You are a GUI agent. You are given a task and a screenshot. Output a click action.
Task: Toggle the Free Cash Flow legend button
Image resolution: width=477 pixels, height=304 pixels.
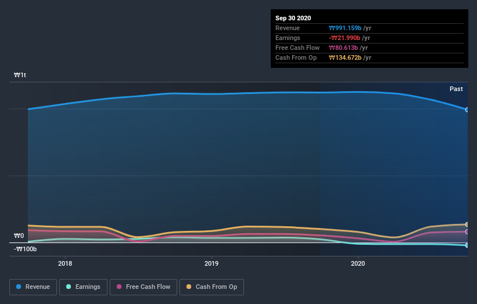144,287
